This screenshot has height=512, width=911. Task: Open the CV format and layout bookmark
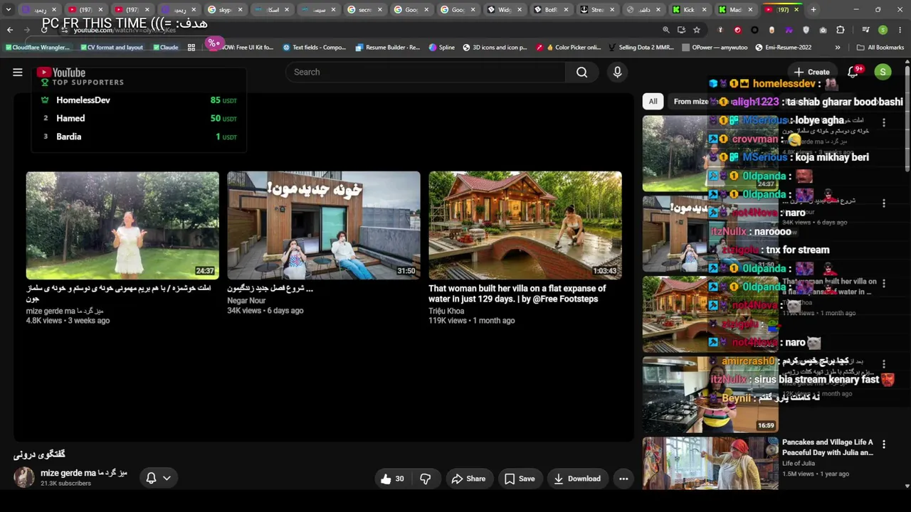tap(112, 48)
